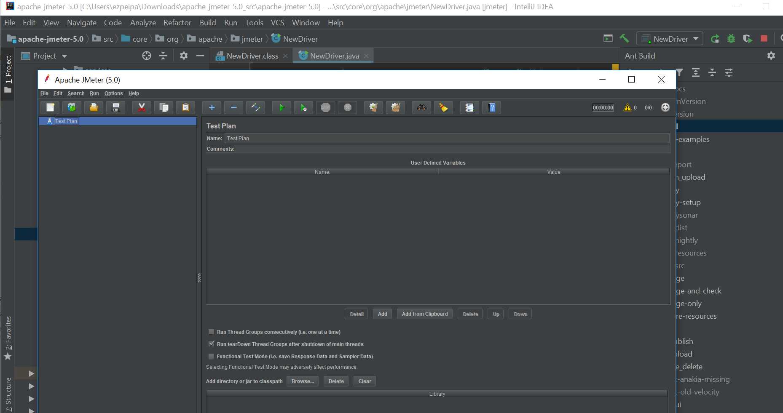Open JMeter Help question mark icon
Image resolution: width=783 pixels, height=413 pixels.
[x=491, y=107]
